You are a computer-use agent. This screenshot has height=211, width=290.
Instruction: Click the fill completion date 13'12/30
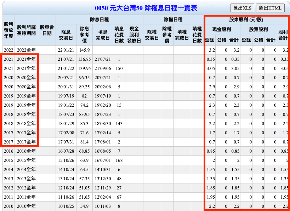click(x=103, y=179)
